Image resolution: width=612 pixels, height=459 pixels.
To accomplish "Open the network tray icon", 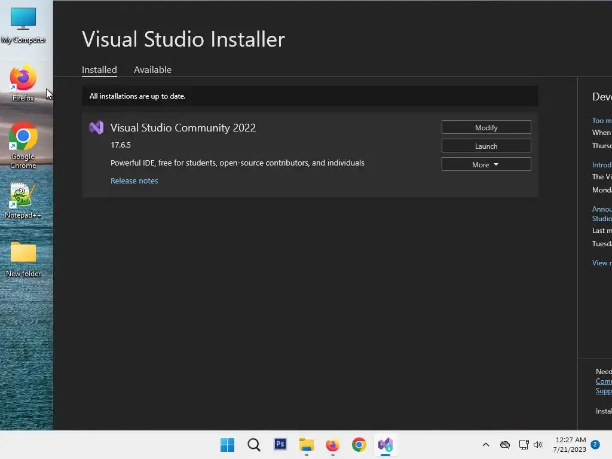I will pyautogui.click(x=524, y=445).
